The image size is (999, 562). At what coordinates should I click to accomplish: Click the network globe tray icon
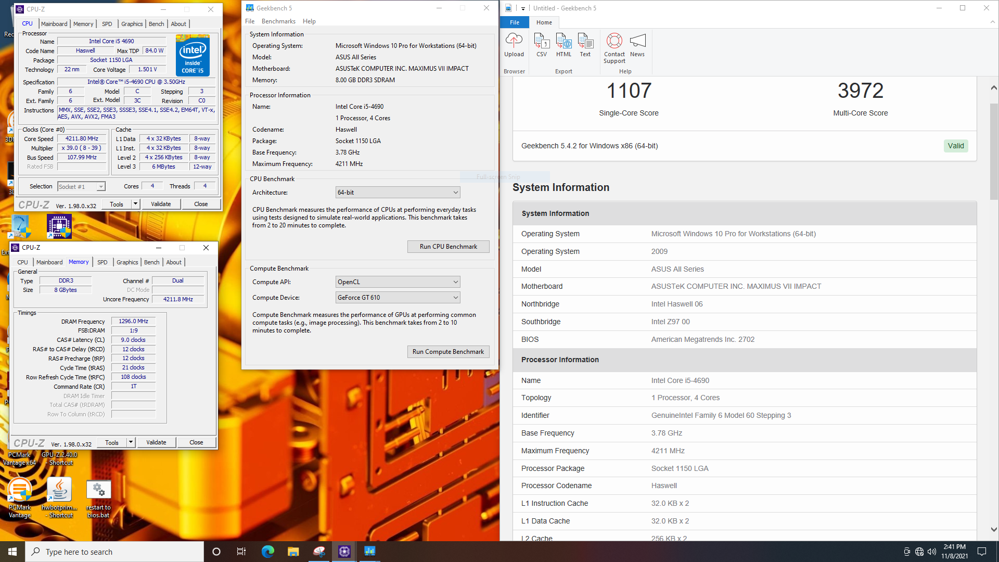coord(919,552)
